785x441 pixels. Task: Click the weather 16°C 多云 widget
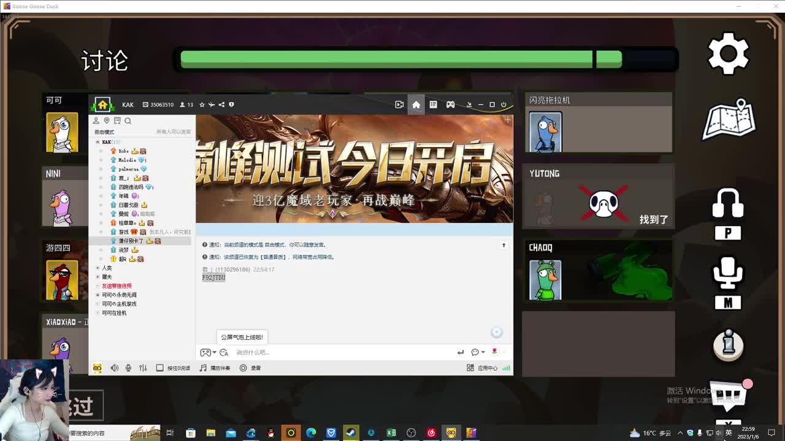coord(649,433)
